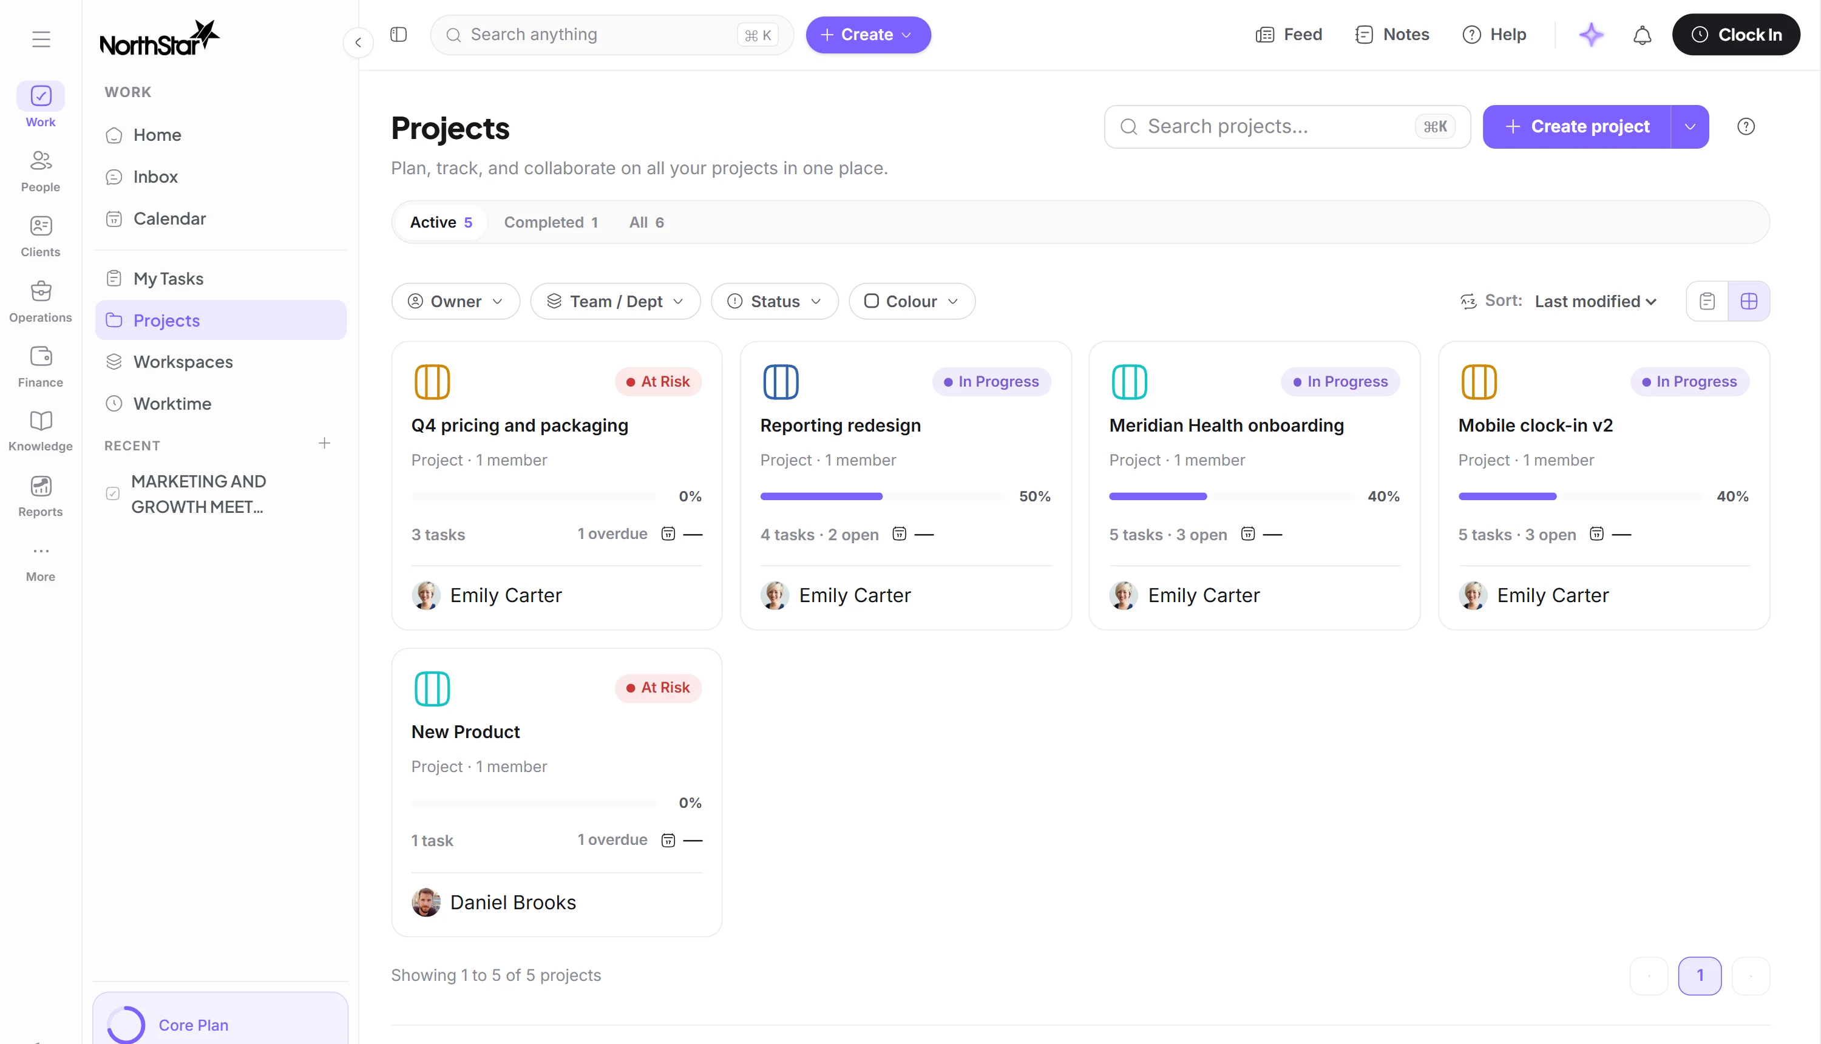Switch to the Completed tab

pyautogui.click(x=551, y=222)
